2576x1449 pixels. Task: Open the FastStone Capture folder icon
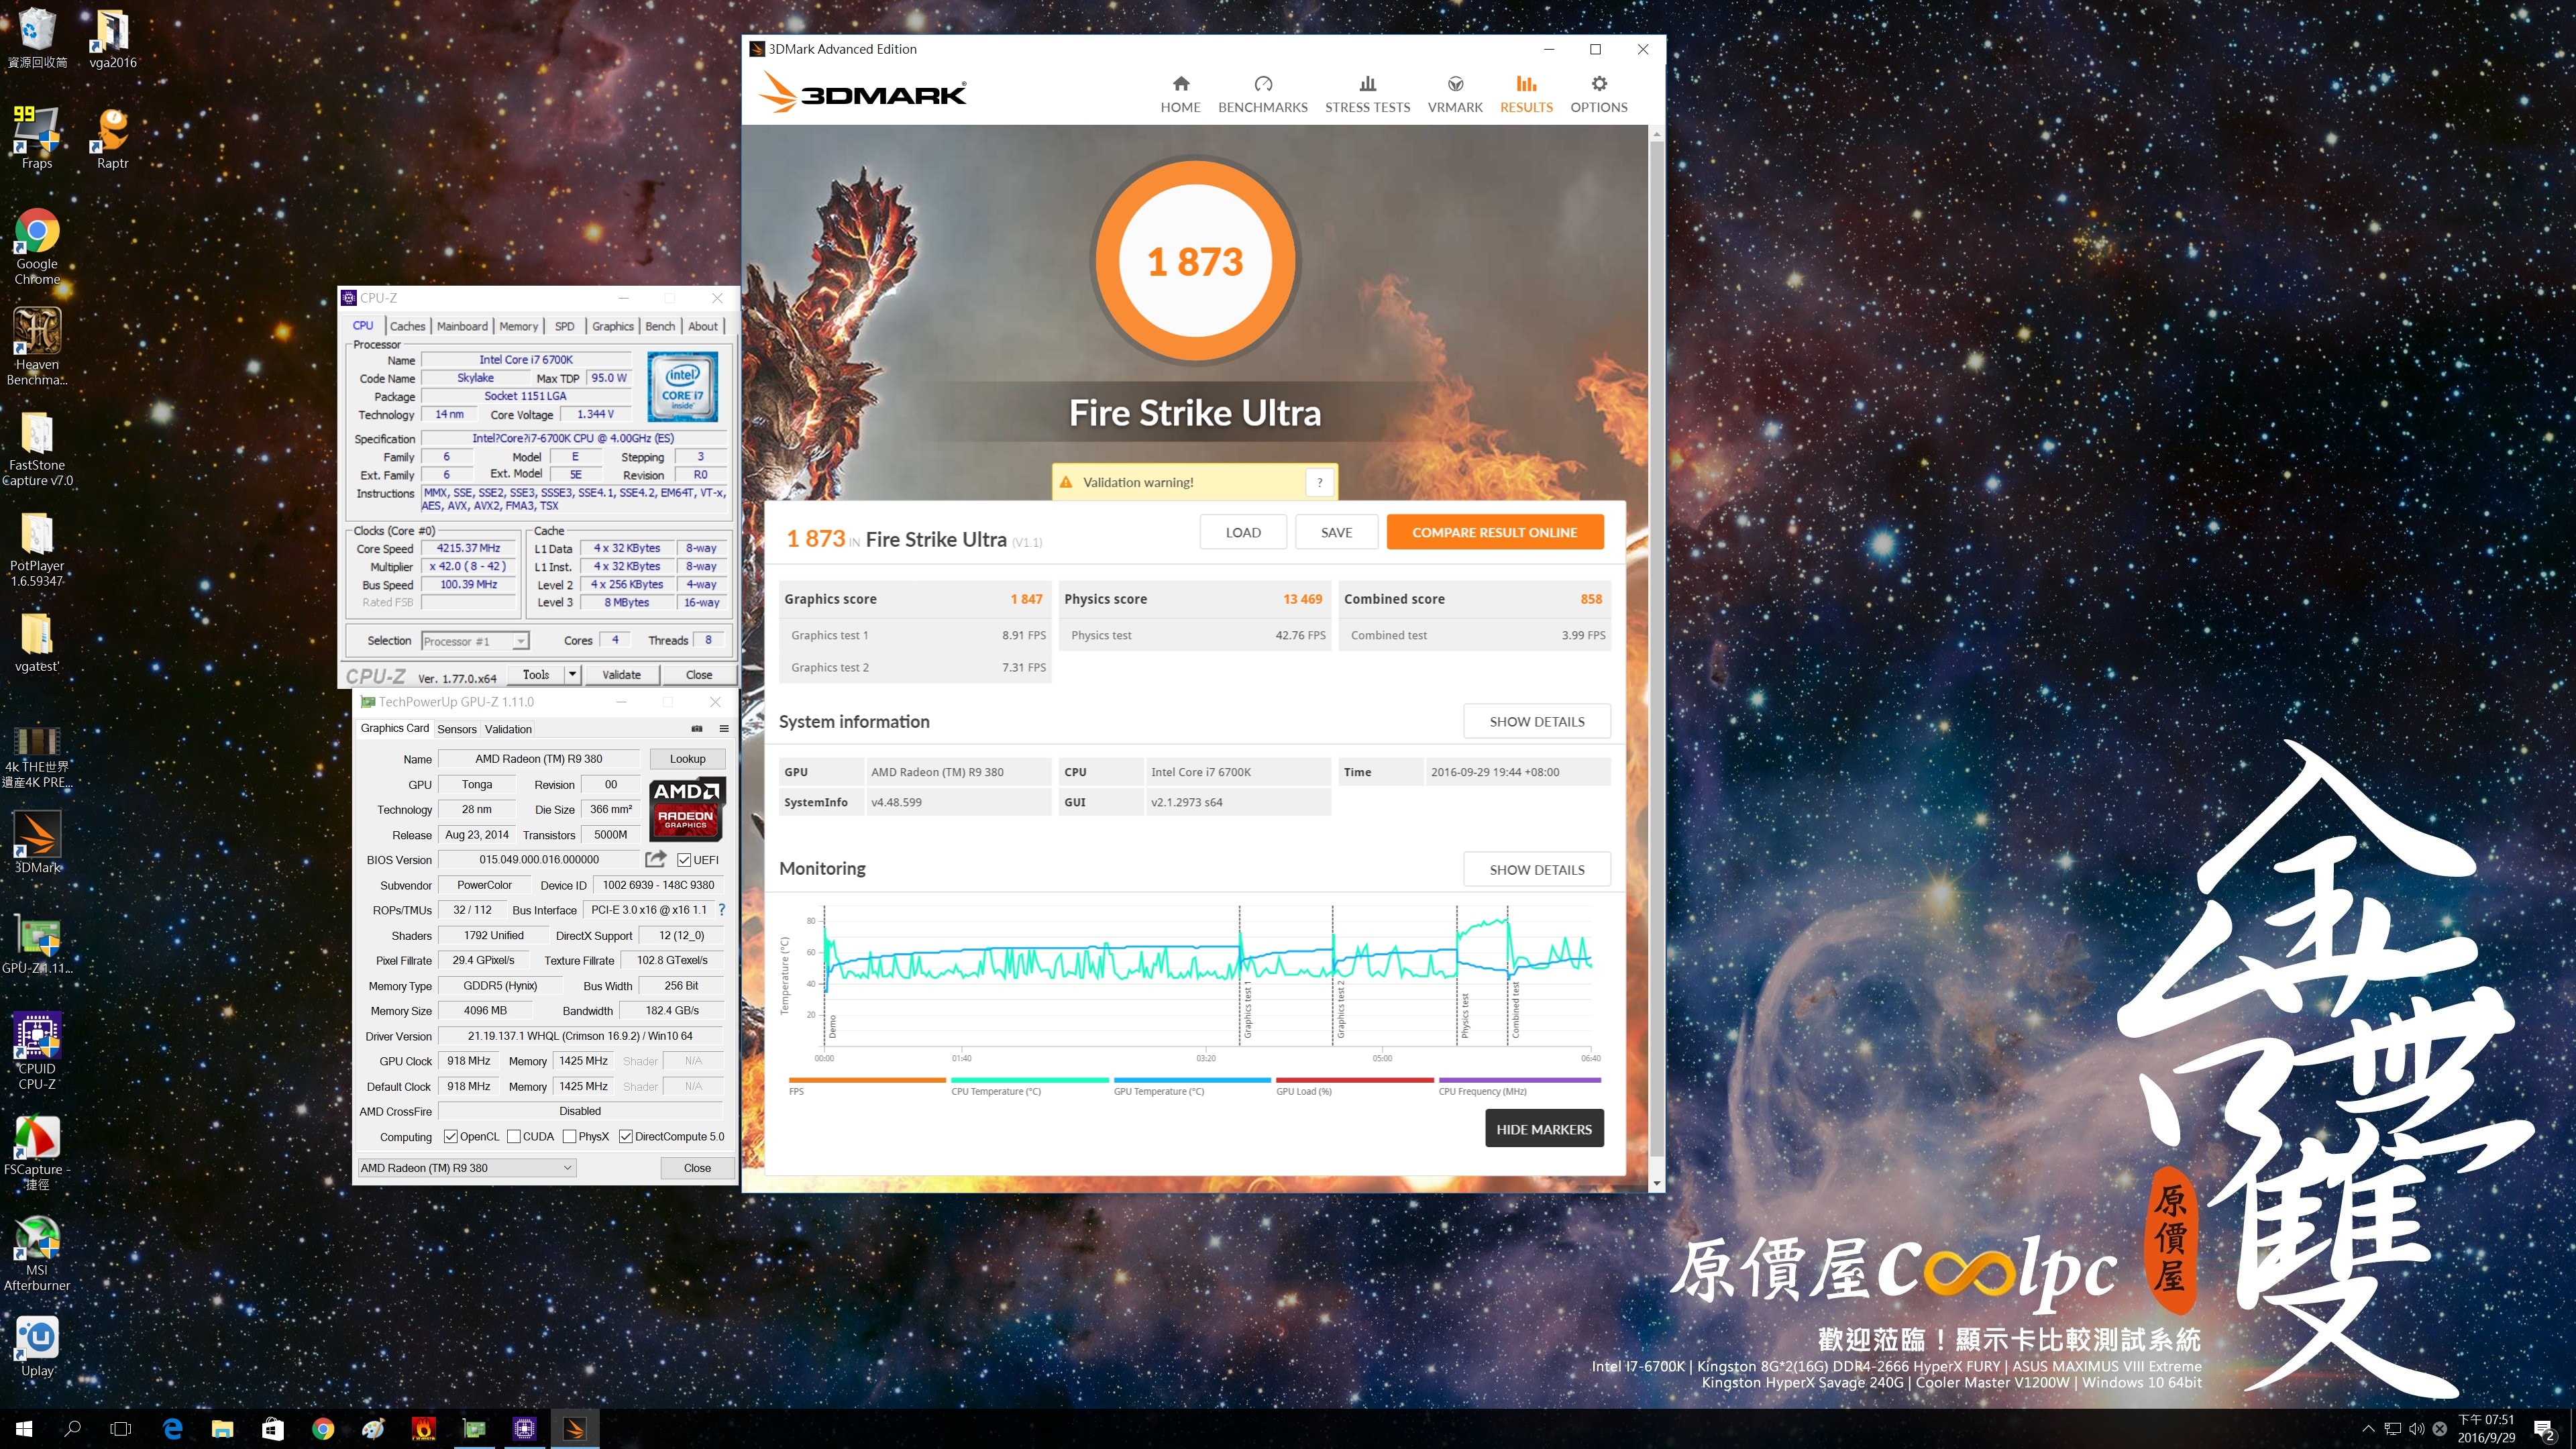pos(37,449)
